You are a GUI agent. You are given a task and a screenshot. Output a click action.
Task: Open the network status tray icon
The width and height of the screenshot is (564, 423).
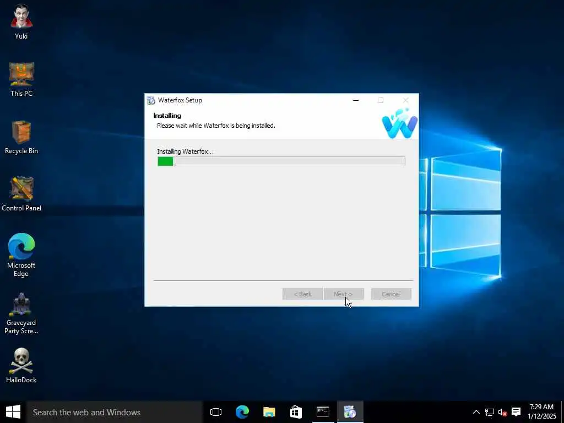[x=489, y=412]
